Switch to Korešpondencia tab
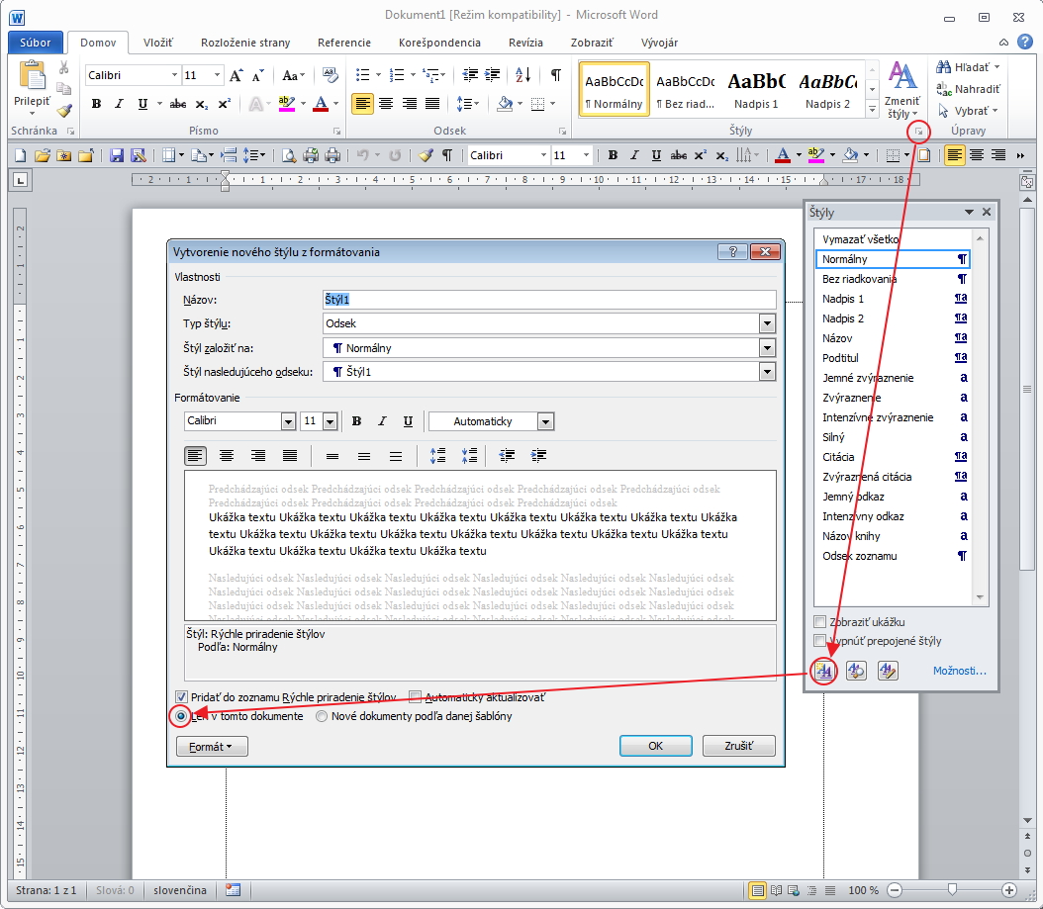 click(439, 43)
